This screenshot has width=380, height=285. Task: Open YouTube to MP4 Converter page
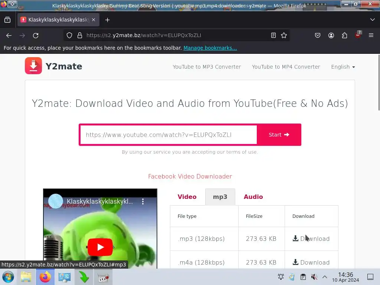click(x=286, y=67)
